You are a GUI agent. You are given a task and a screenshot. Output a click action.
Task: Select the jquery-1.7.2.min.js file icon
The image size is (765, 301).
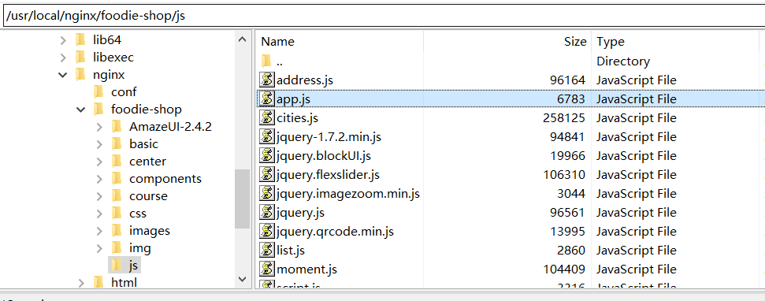266,137
